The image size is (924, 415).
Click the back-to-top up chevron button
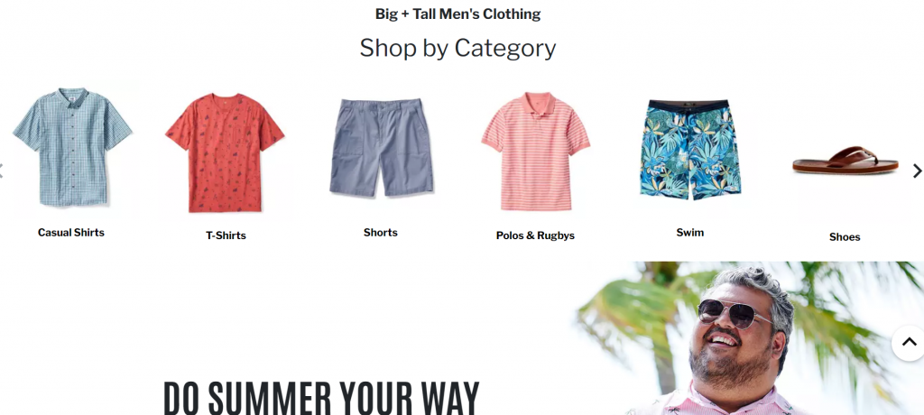pyautogui.click(x=909, y=343)
